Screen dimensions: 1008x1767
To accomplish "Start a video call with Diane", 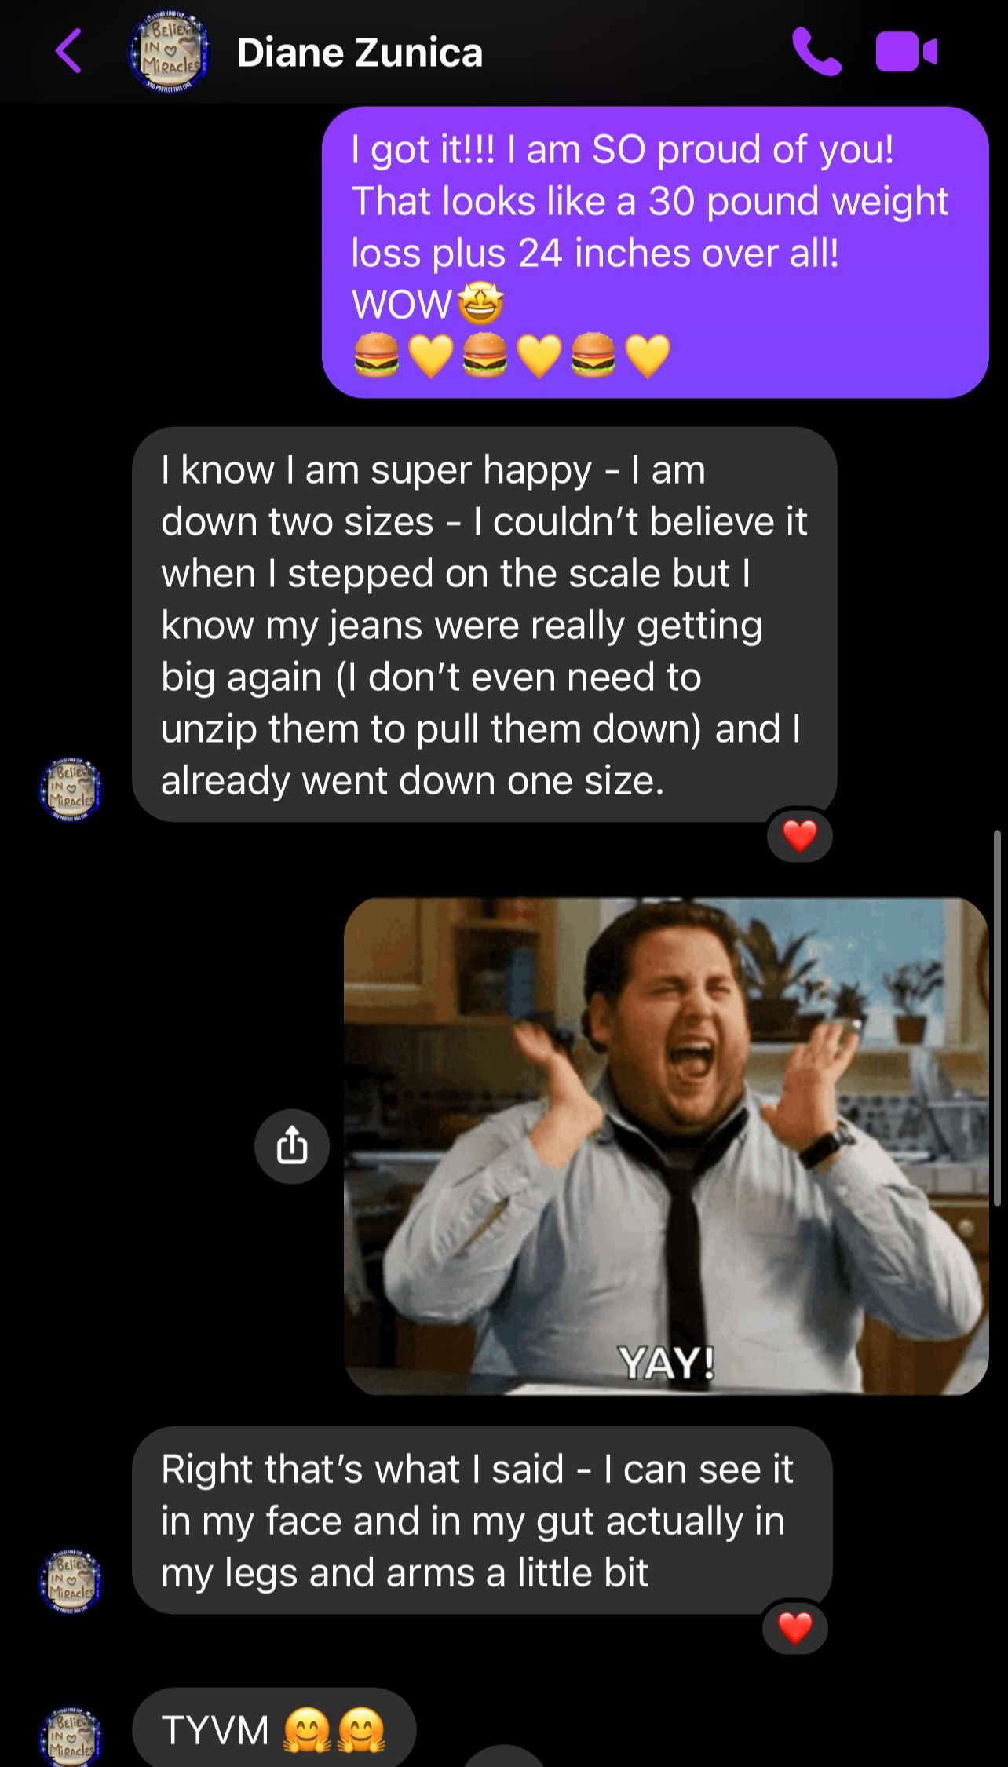I will coord(907,52).
